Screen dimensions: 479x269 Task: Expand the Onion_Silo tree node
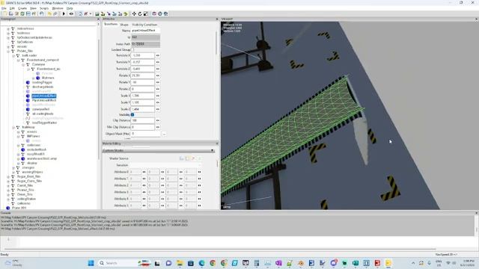pyautogui.click(x=8, y=194)
